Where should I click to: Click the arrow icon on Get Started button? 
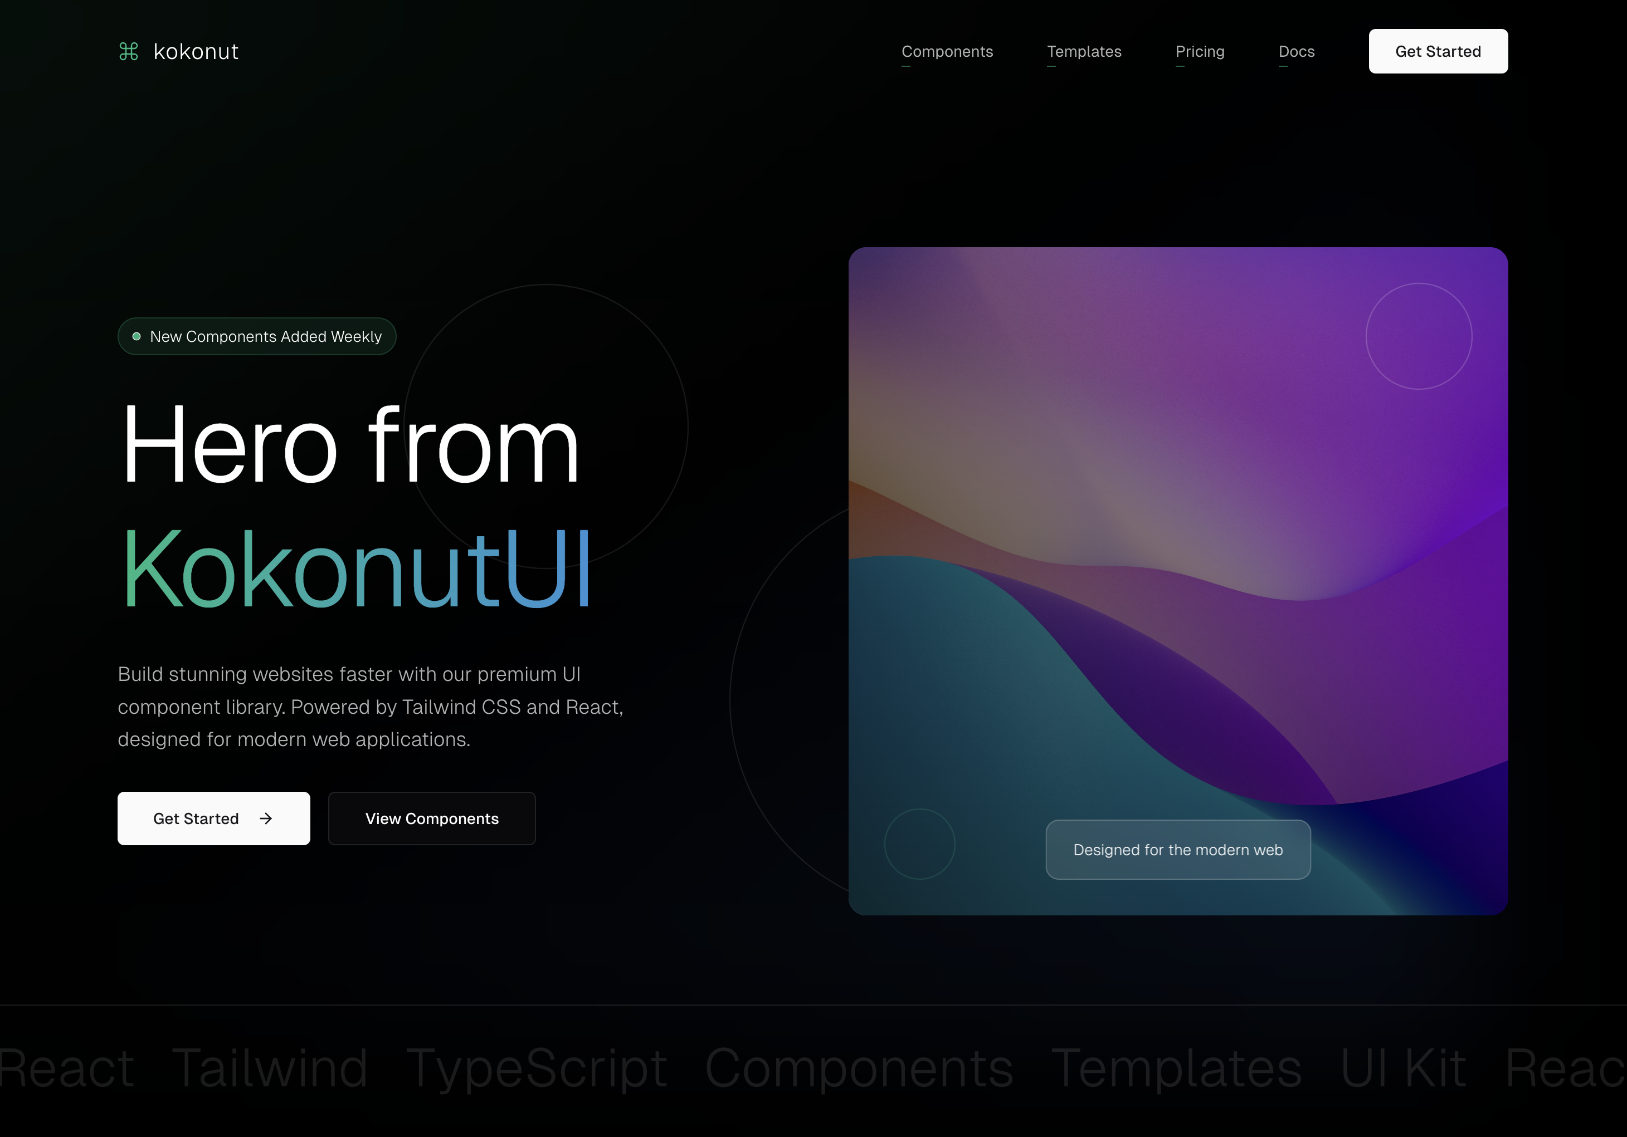click(x=270, y=818)
